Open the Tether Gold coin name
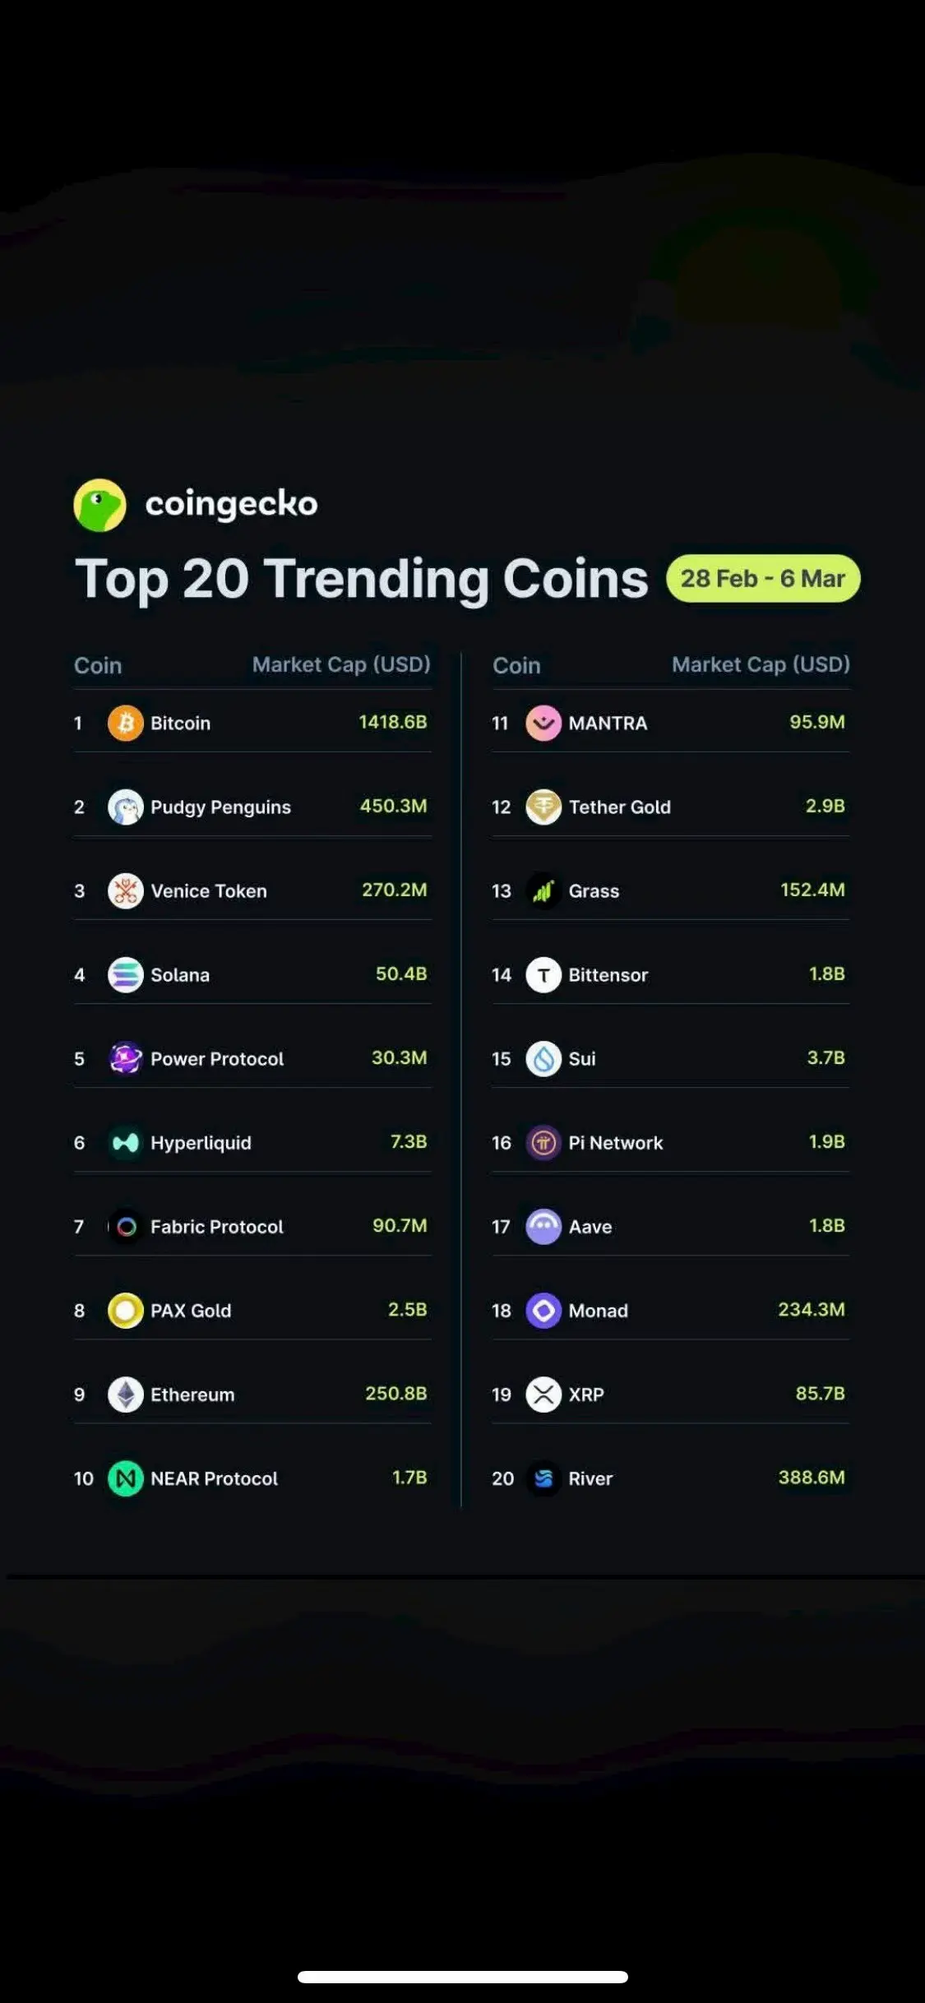This screenshot has height=2003, width=925. tap(620, 807)
